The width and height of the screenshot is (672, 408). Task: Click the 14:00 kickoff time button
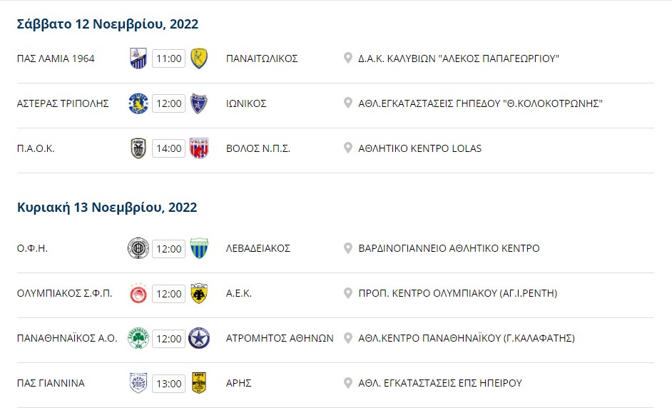click(169, 148)
